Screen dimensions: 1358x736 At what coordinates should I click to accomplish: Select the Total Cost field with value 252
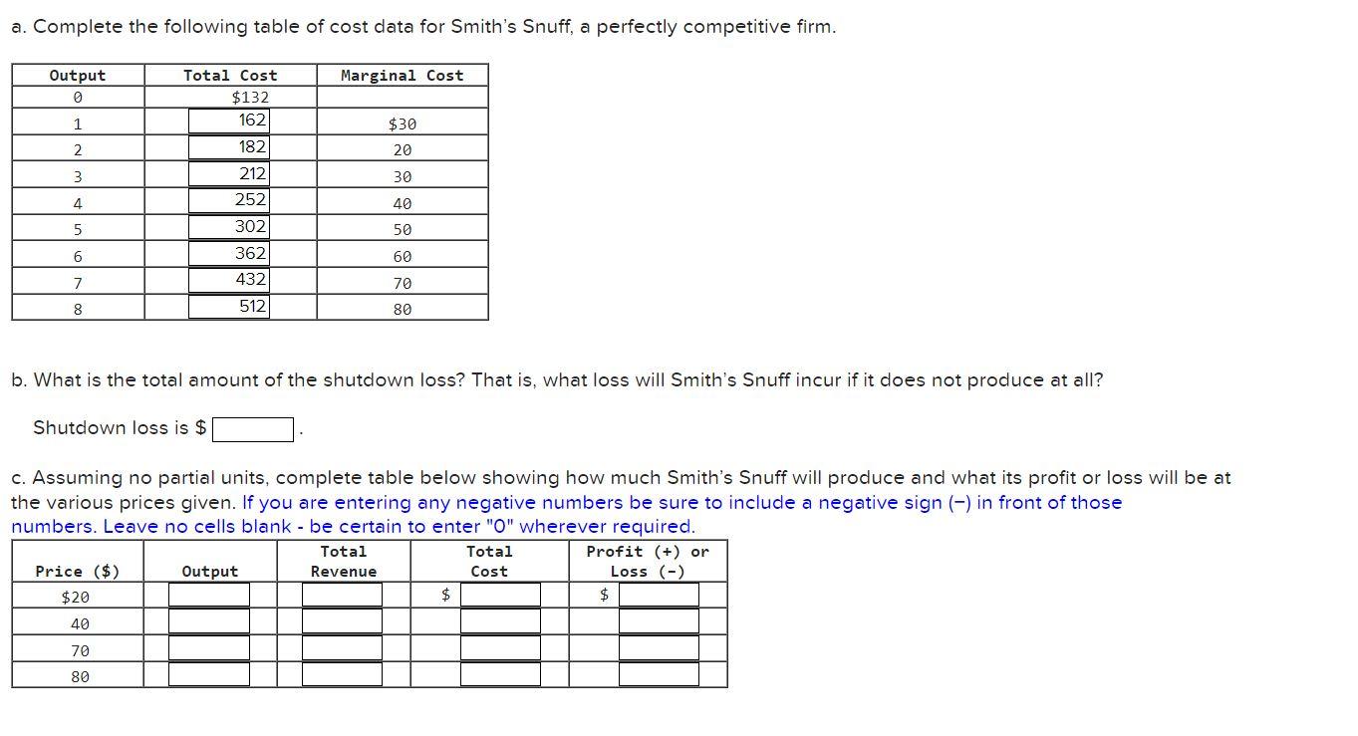click(229, 199)
